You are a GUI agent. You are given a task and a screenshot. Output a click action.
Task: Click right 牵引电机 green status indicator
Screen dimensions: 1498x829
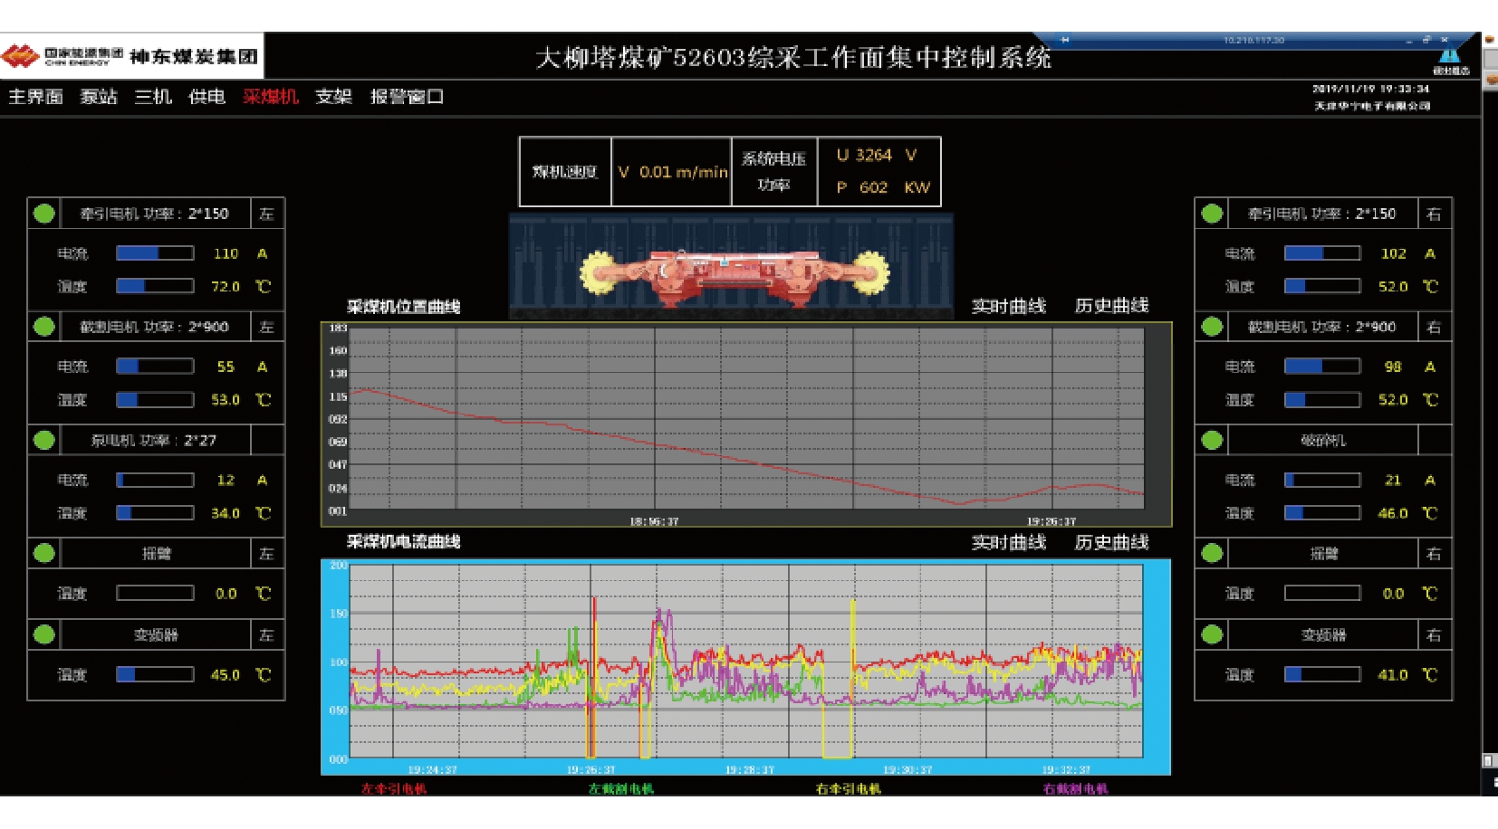coord(1212,214)
